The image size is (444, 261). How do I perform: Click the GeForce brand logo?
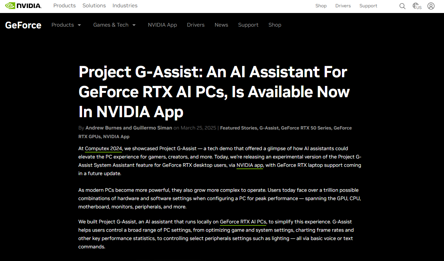[x=23, y=25]
